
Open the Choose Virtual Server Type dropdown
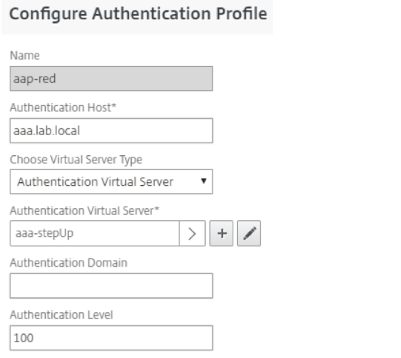111,182
